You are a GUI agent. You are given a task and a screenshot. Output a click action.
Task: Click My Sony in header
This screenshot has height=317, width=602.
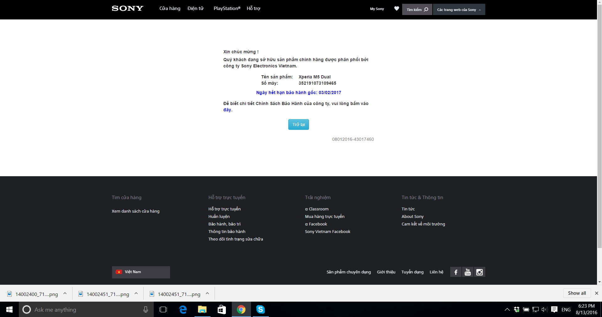coord(377,9)
